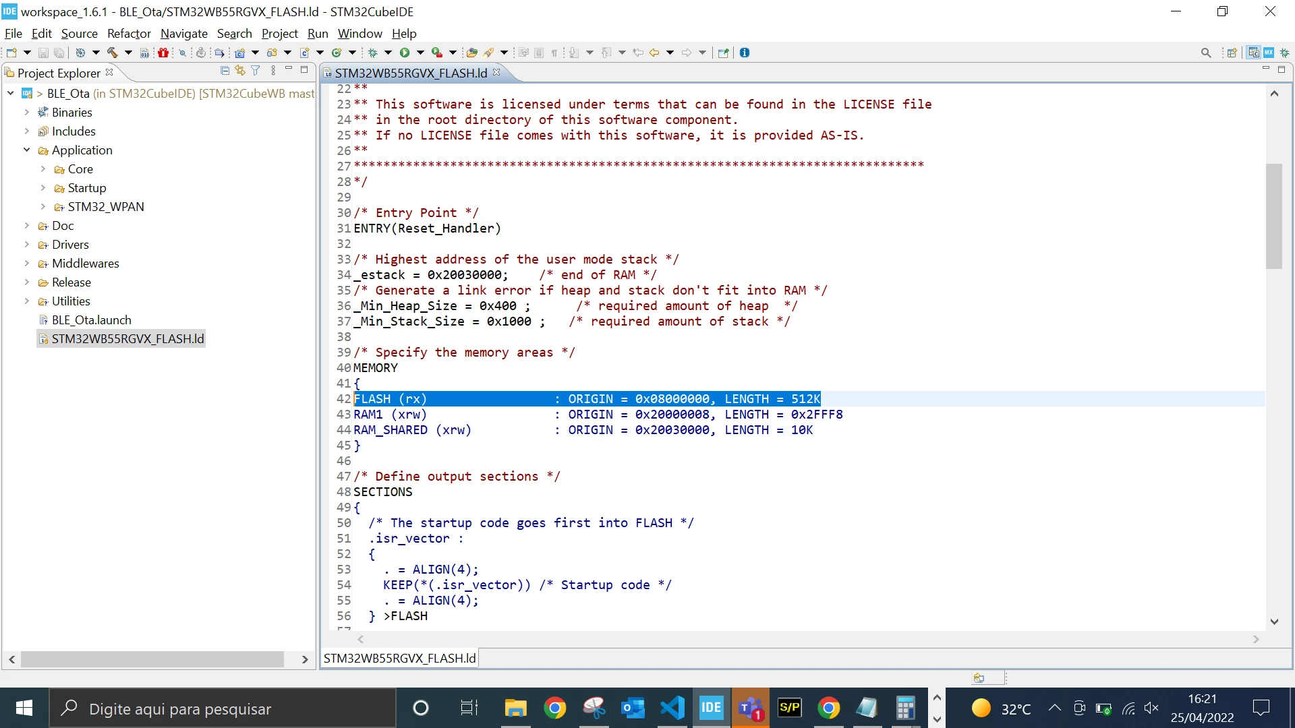Open Visual Studio Code from taskbar
Viewport: 1295px width, 728px height.
click(672, 708)
